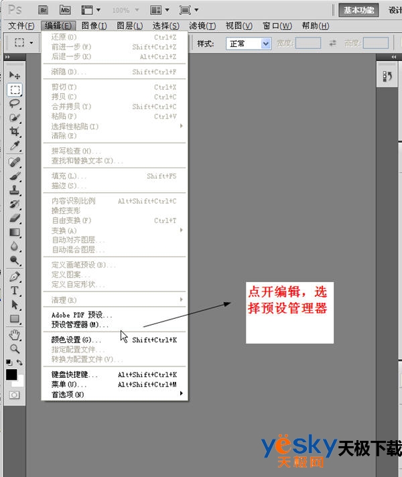The image size is (402, 477).
Task: Select the Zoom tool
Action: [14, 349]
